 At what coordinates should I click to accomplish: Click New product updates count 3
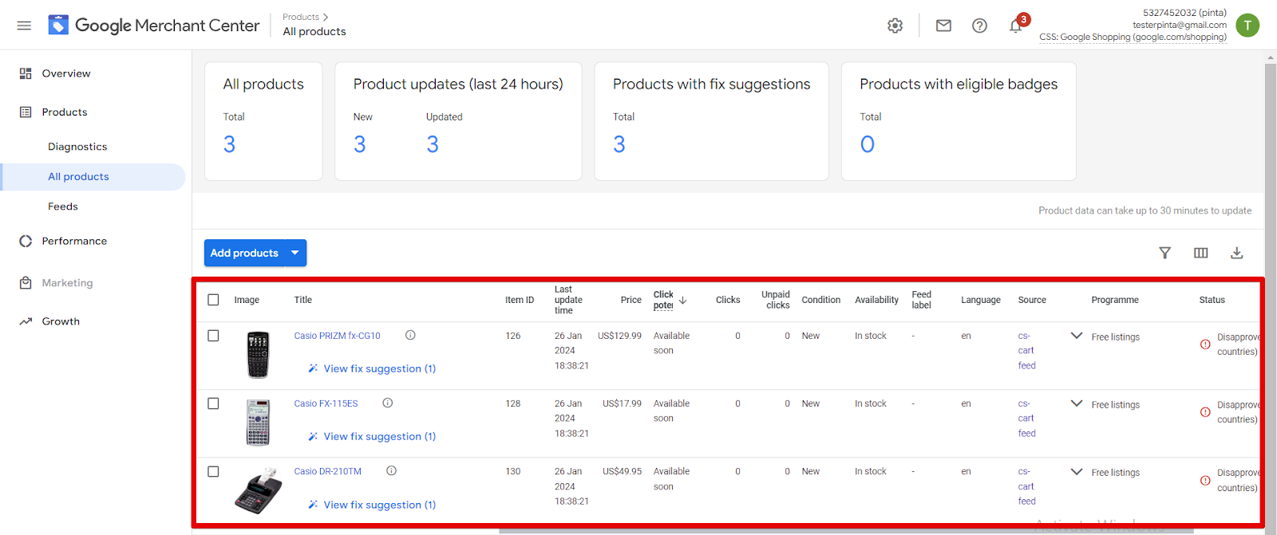(x=359, y=144)
